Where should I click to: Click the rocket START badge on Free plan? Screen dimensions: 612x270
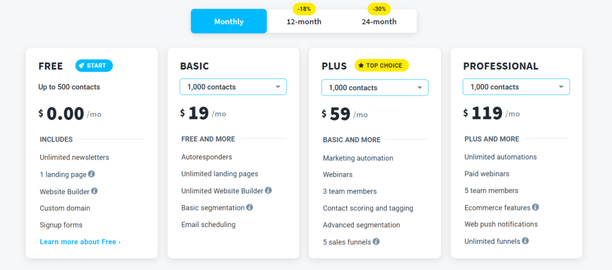click(x=94, y=66)
